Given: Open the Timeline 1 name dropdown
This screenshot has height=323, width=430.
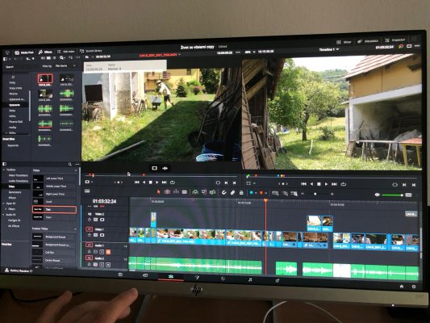Looking at the screenshot, I should click(x=329, y=50).
